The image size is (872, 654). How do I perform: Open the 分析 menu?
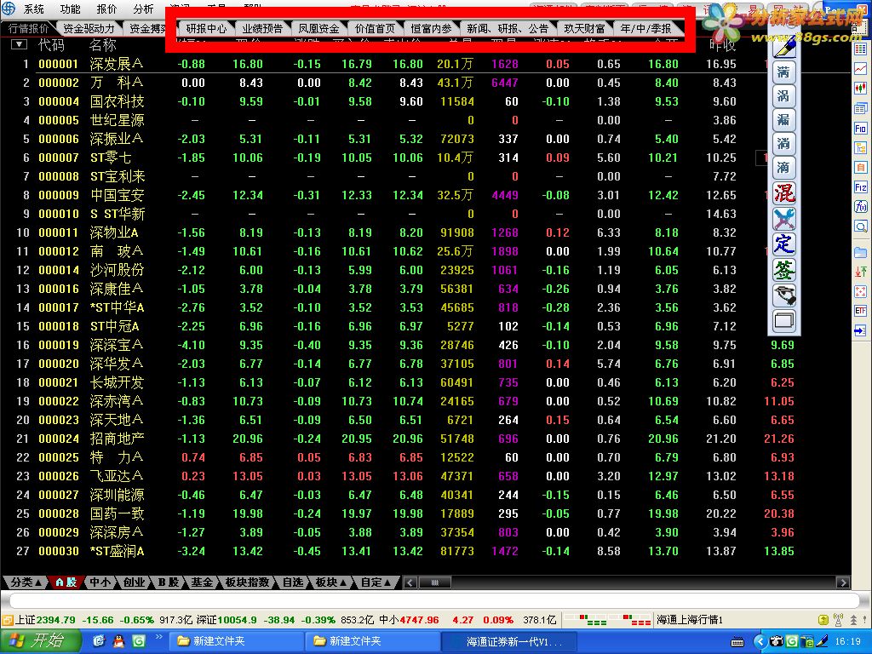click(143, 9)
